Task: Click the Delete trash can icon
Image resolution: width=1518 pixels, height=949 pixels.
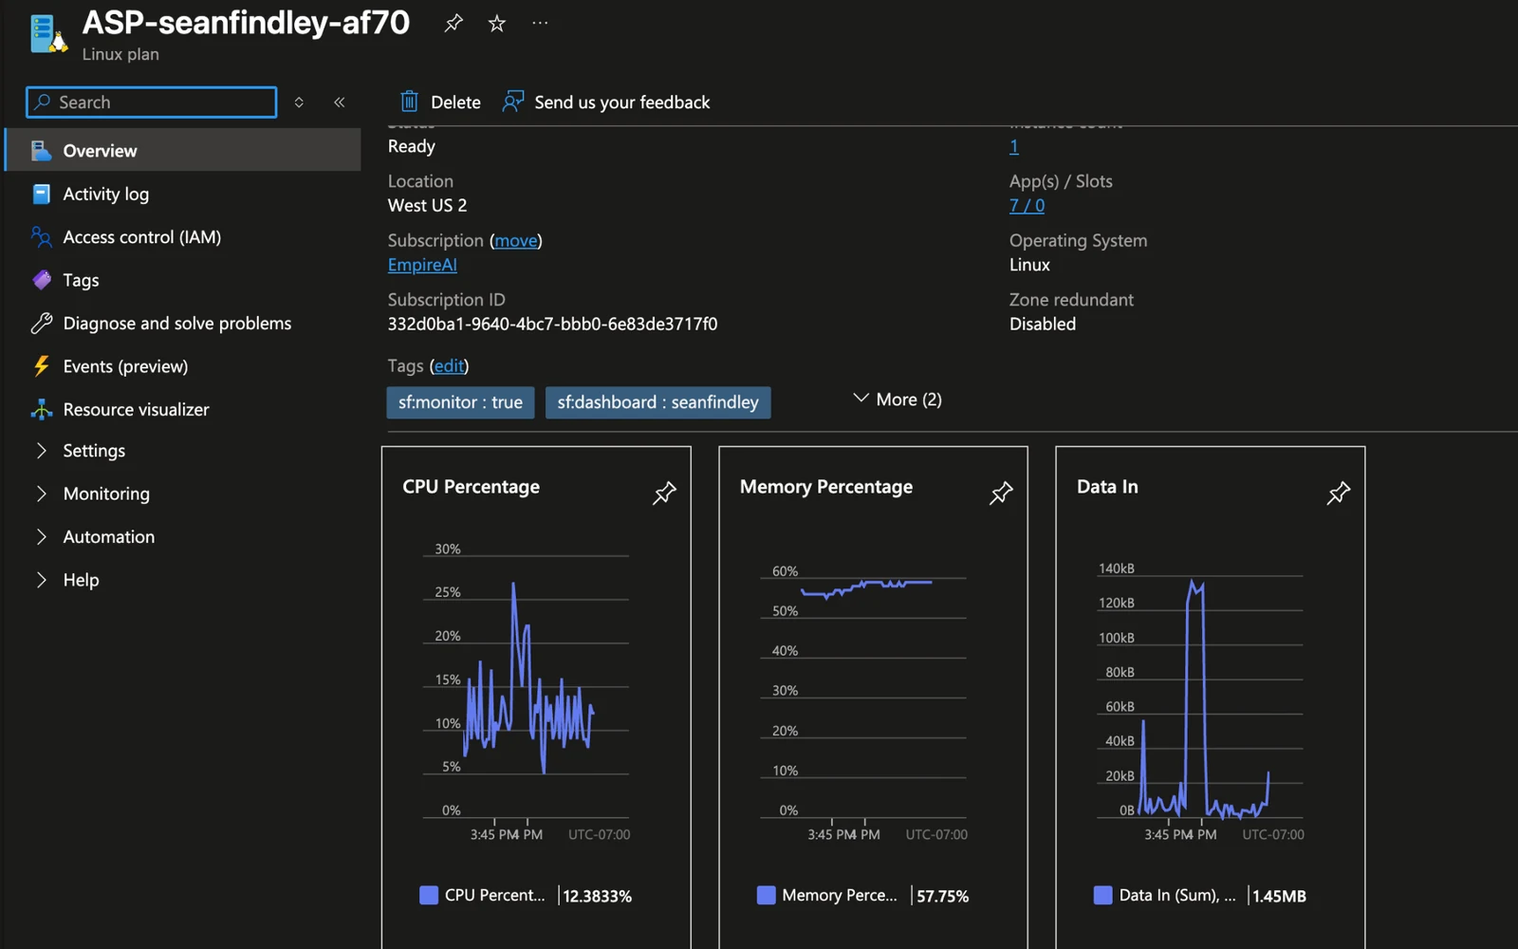Action: pos(409,102)
